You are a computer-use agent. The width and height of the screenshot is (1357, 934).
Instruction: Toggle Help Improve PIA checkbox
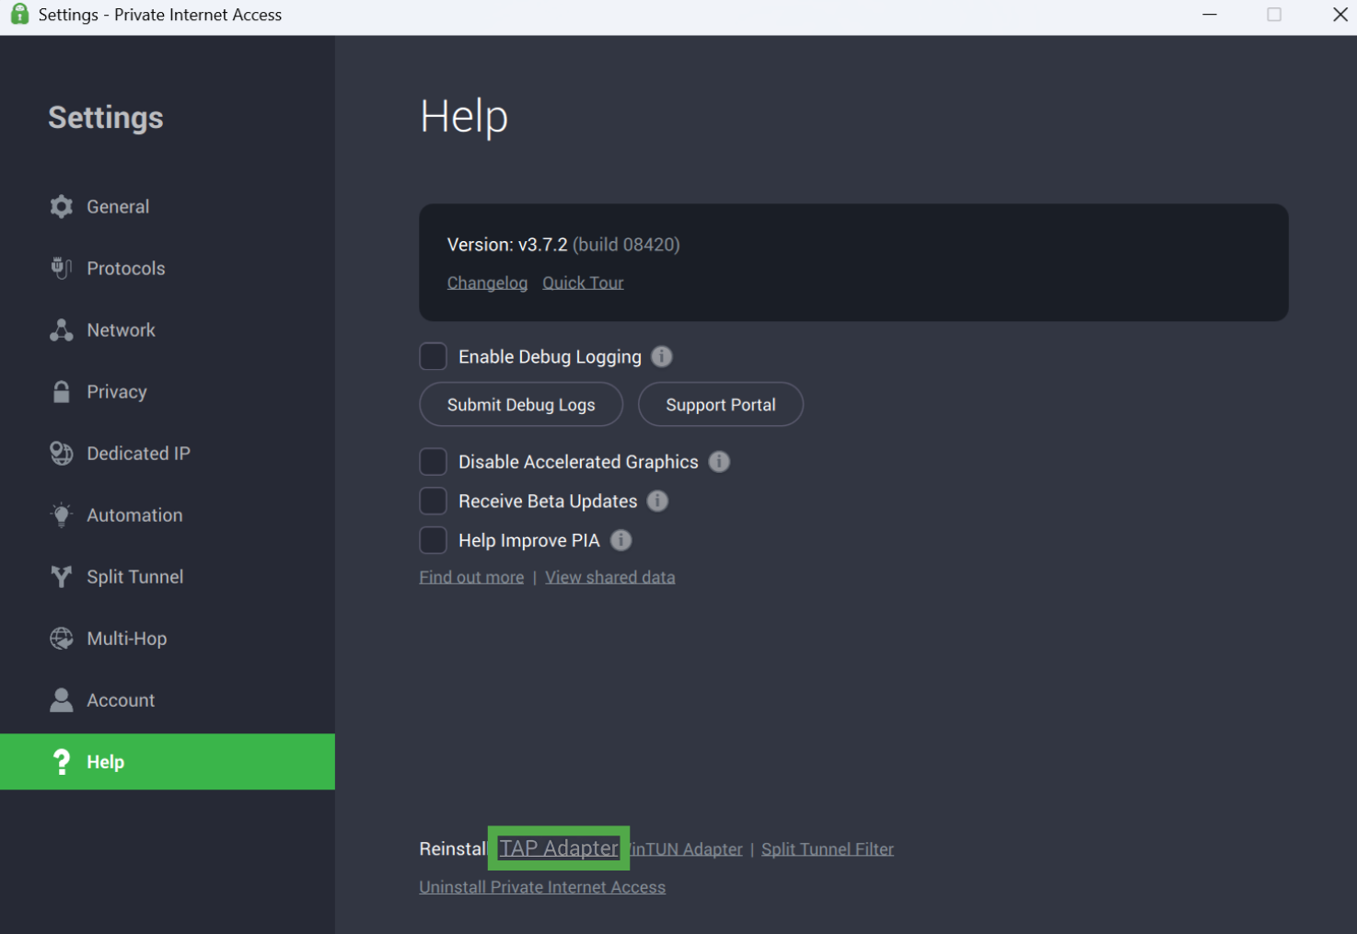pyautogui.click(x=433, y=540)
